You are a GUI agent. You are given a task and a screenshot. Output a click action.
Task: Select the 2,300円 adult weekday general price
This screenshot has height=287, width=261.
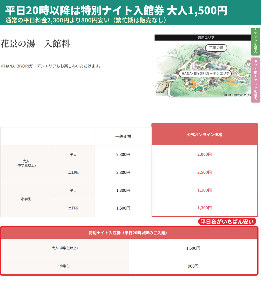tap(123, 154)
